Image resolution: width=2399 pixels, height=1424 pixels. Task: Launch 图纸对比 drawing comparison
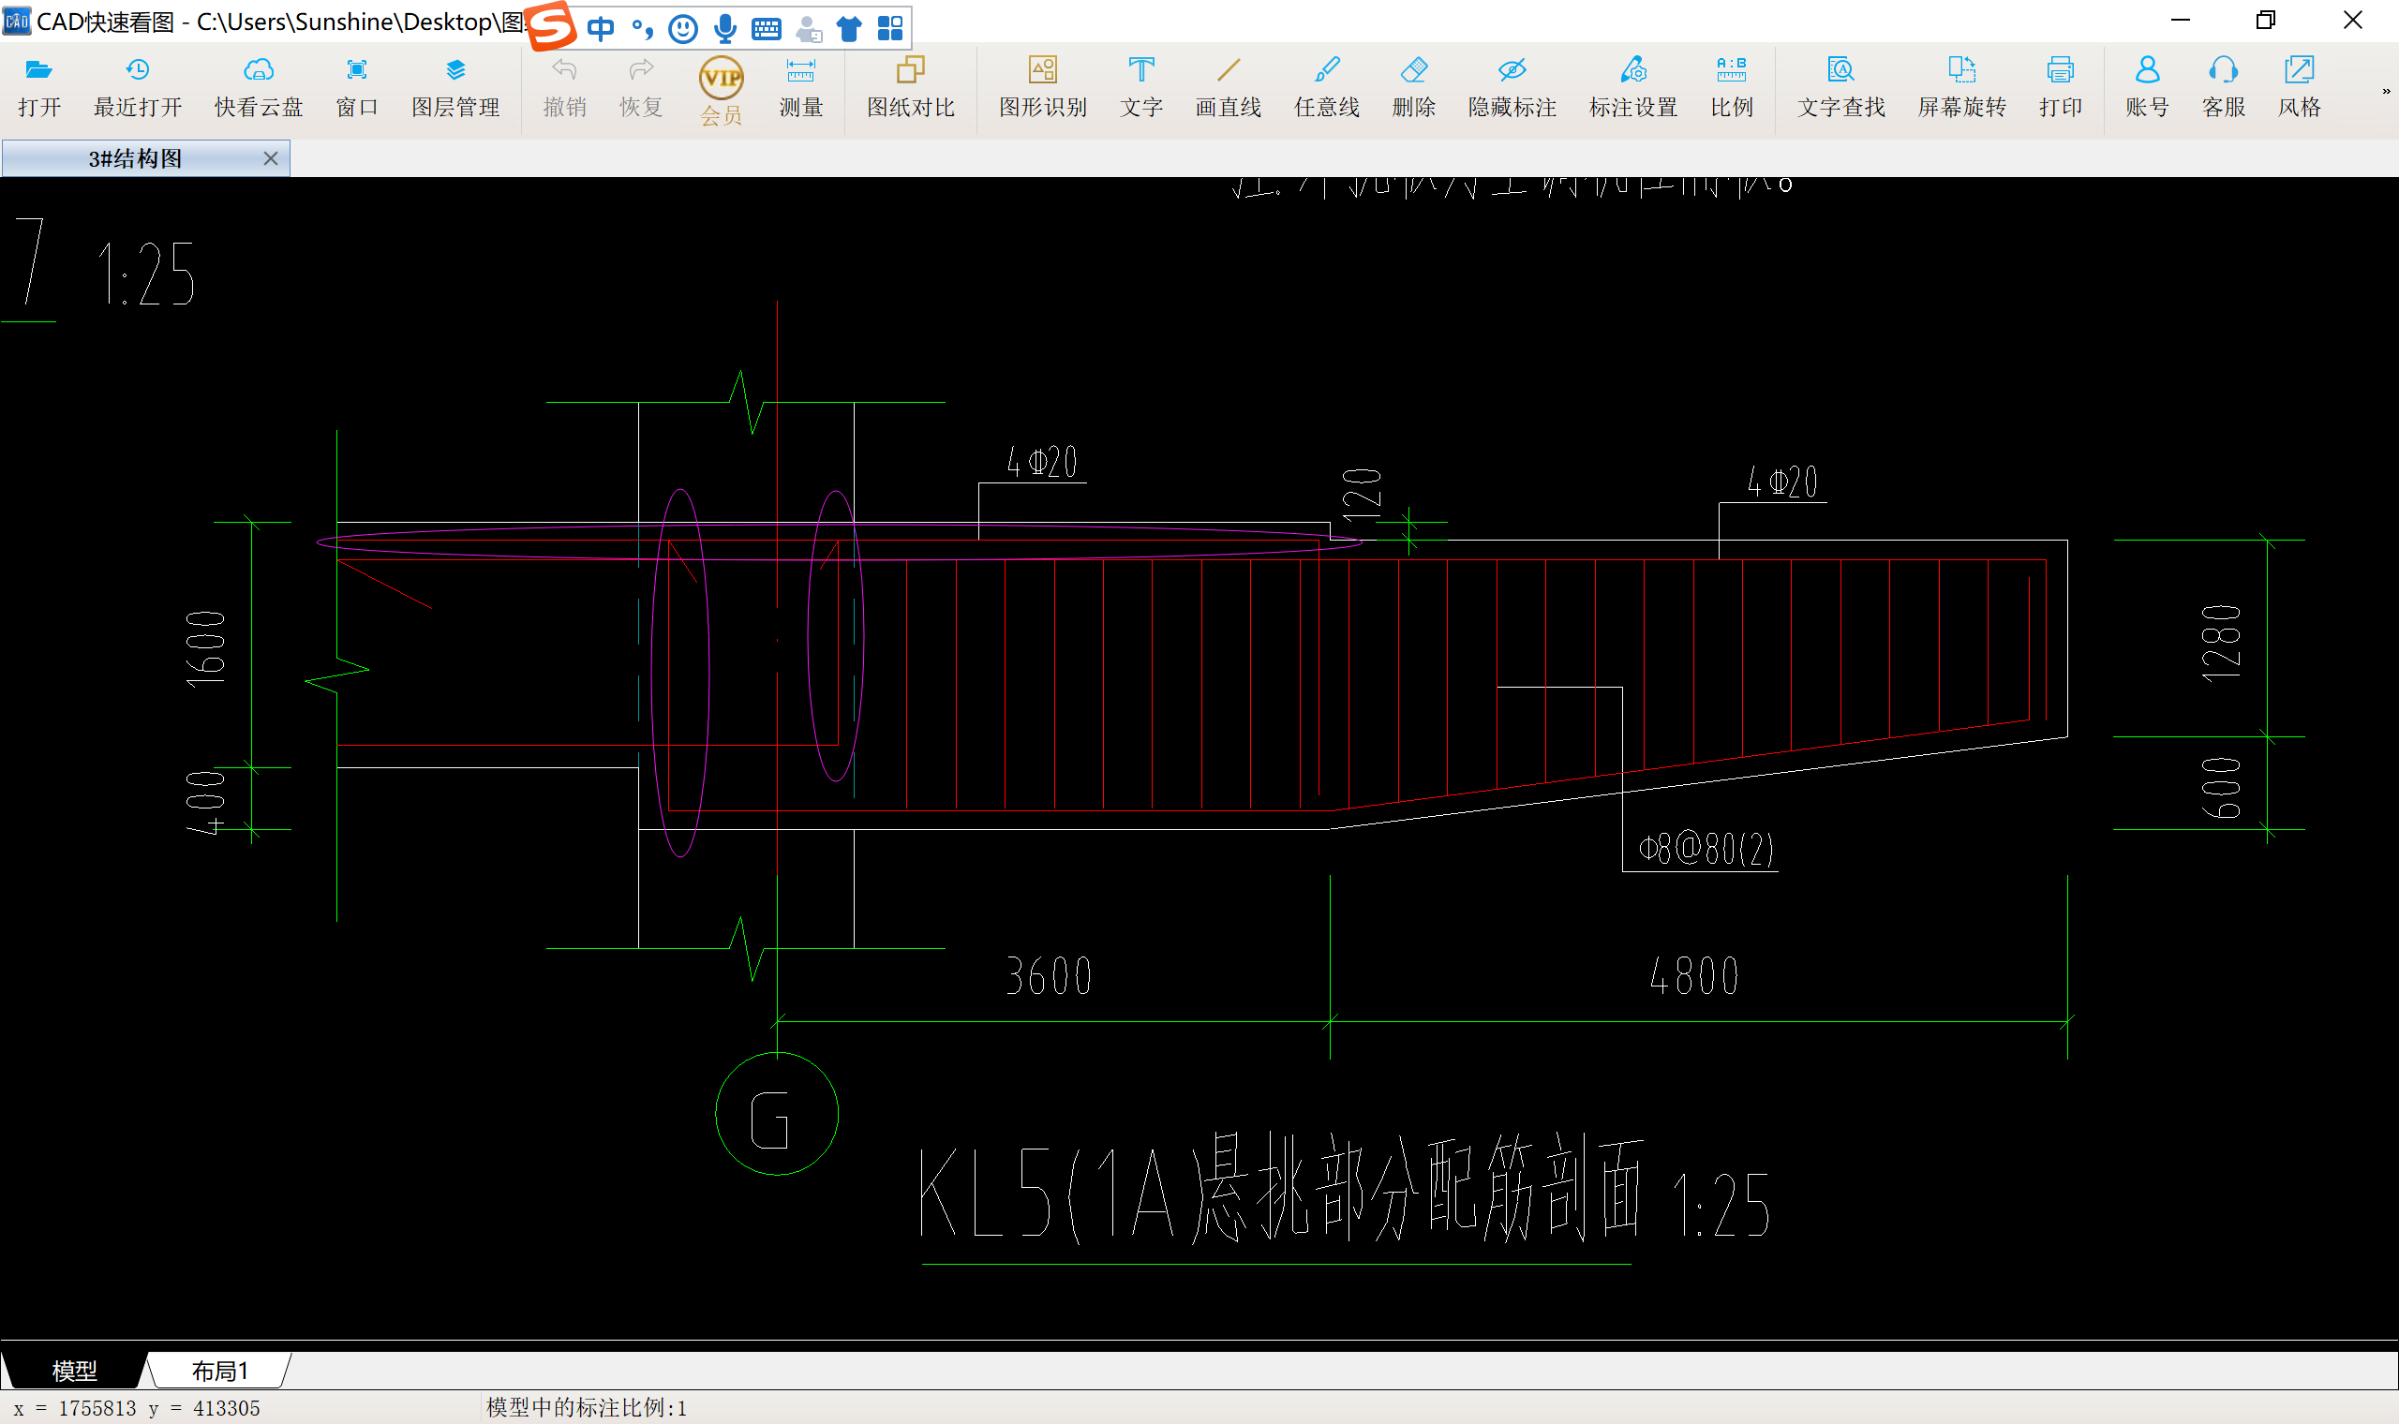click(911, 88)
